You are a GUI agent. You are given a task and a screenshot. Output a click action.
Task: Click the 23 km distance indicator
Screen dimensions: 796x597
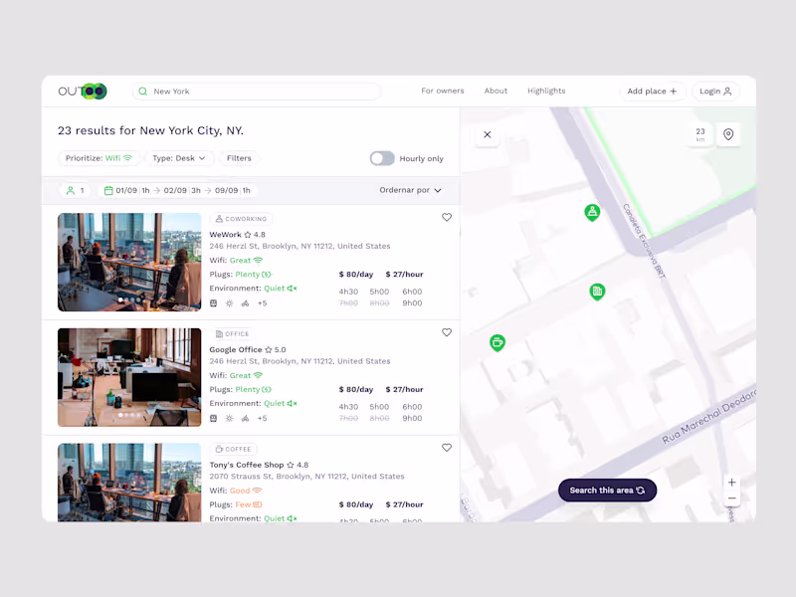(x=700, y=134)
